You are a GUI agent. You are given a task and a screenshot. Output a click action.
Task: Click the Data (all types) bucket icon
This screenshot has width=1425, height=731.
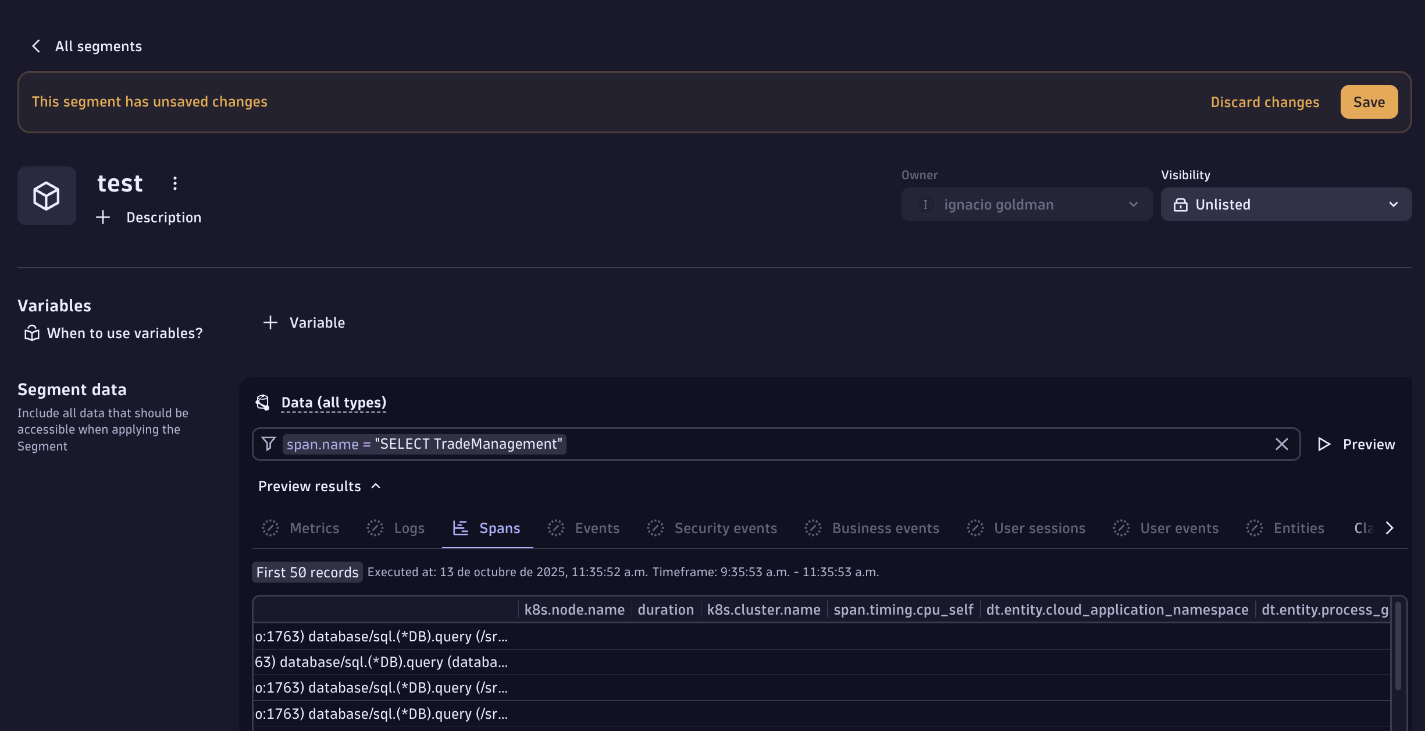click(263, 402)
